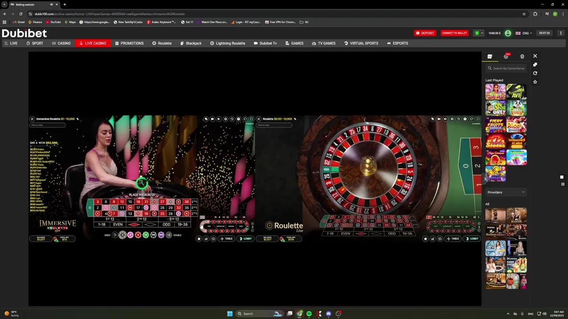Select the 1 chip in Immersive Roulette

pos(122,235)
